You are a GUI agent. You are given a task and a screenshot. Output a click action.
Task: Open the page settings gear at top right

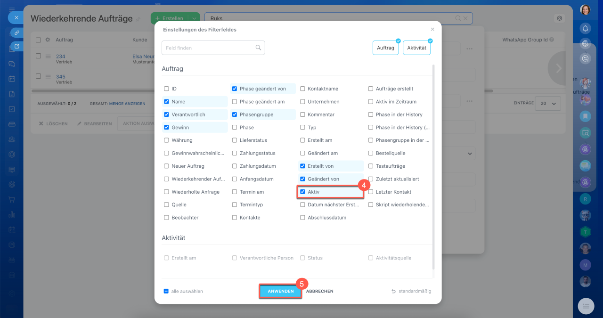coord(560,18)
